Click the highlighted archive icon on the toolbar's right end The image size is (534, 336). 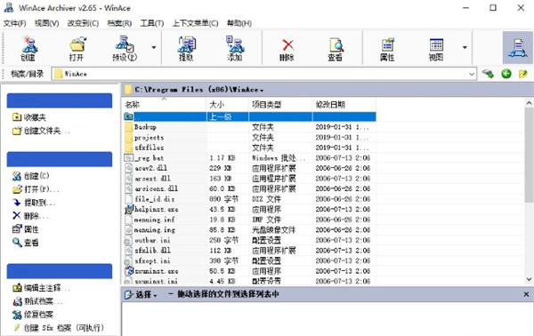(x=518, y=48)
